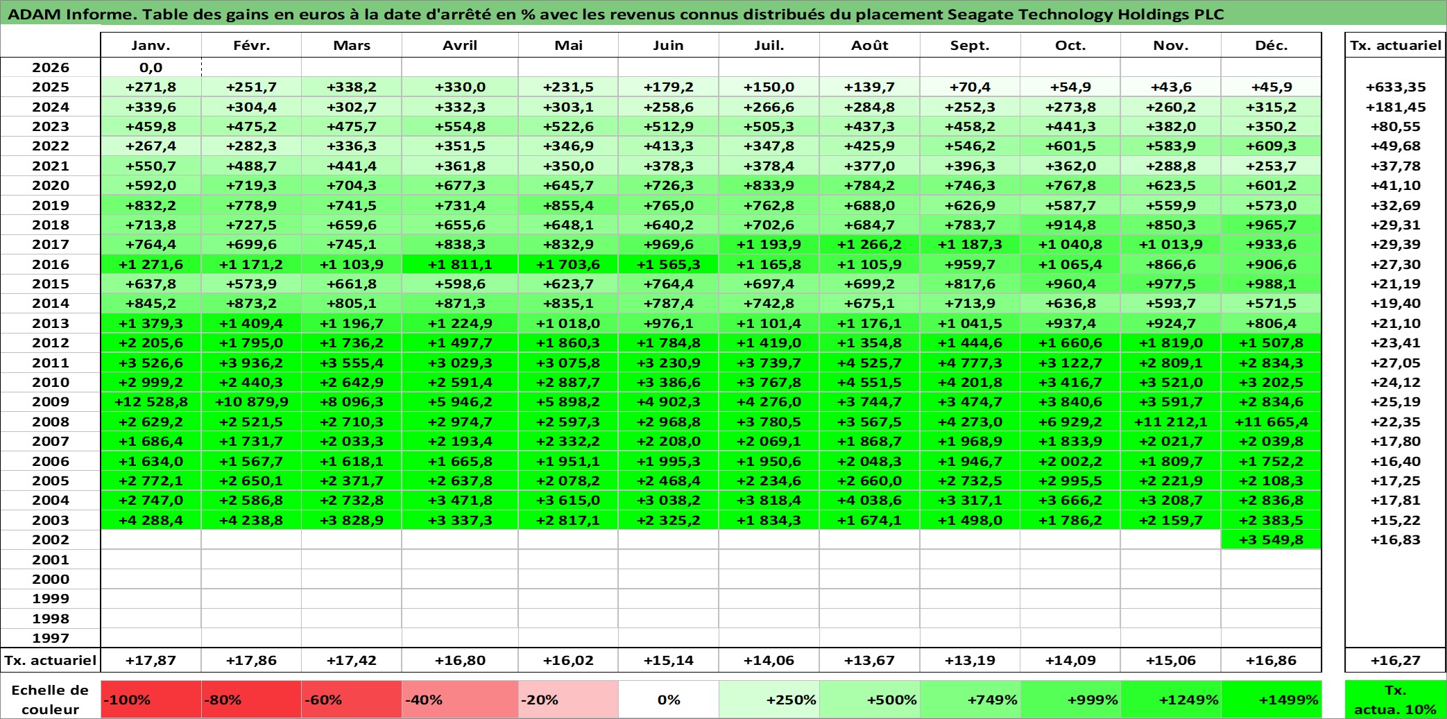Image resolution: width=1447 pixels, height=719 pixels.
Task: Click the value +4 777,3 in 2011
Action: 970,363
